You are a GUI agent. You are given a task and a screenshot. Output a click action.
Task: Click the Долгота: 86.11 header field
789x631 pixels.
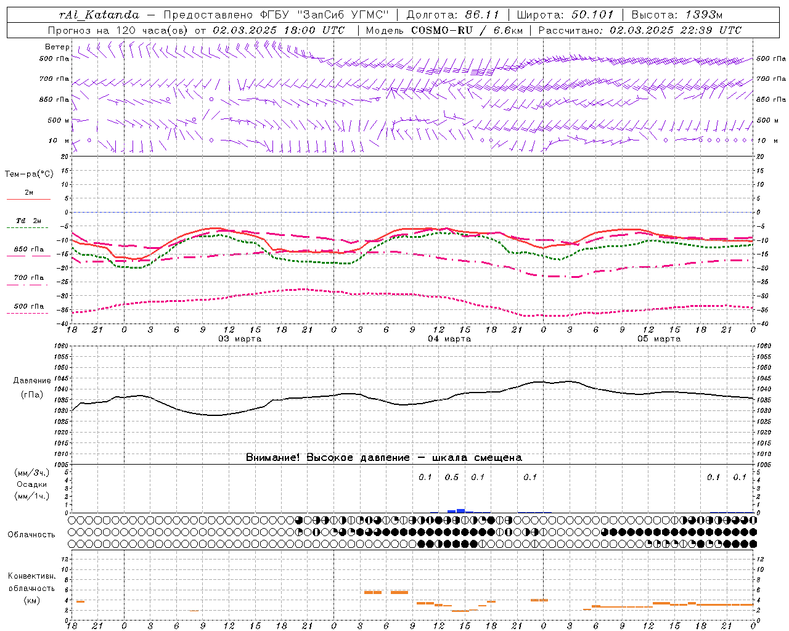point(452,15)
